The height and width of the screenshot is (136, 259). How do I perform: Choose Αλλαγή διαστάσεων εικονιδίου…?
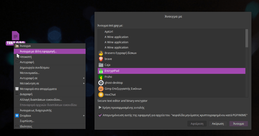pyautogui.click(x=50, y=100)
